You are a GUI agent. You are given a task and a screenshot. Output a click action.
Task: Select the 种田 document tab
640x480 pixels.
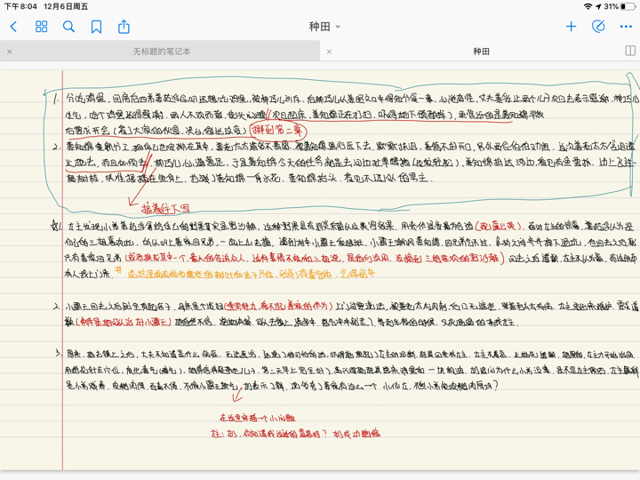coord(481,52)
